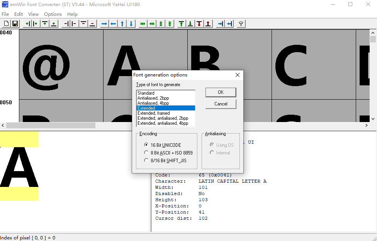Click the New file toolbar icon
This screenshot has width=377, height=241.
click(x=6, y=24)
